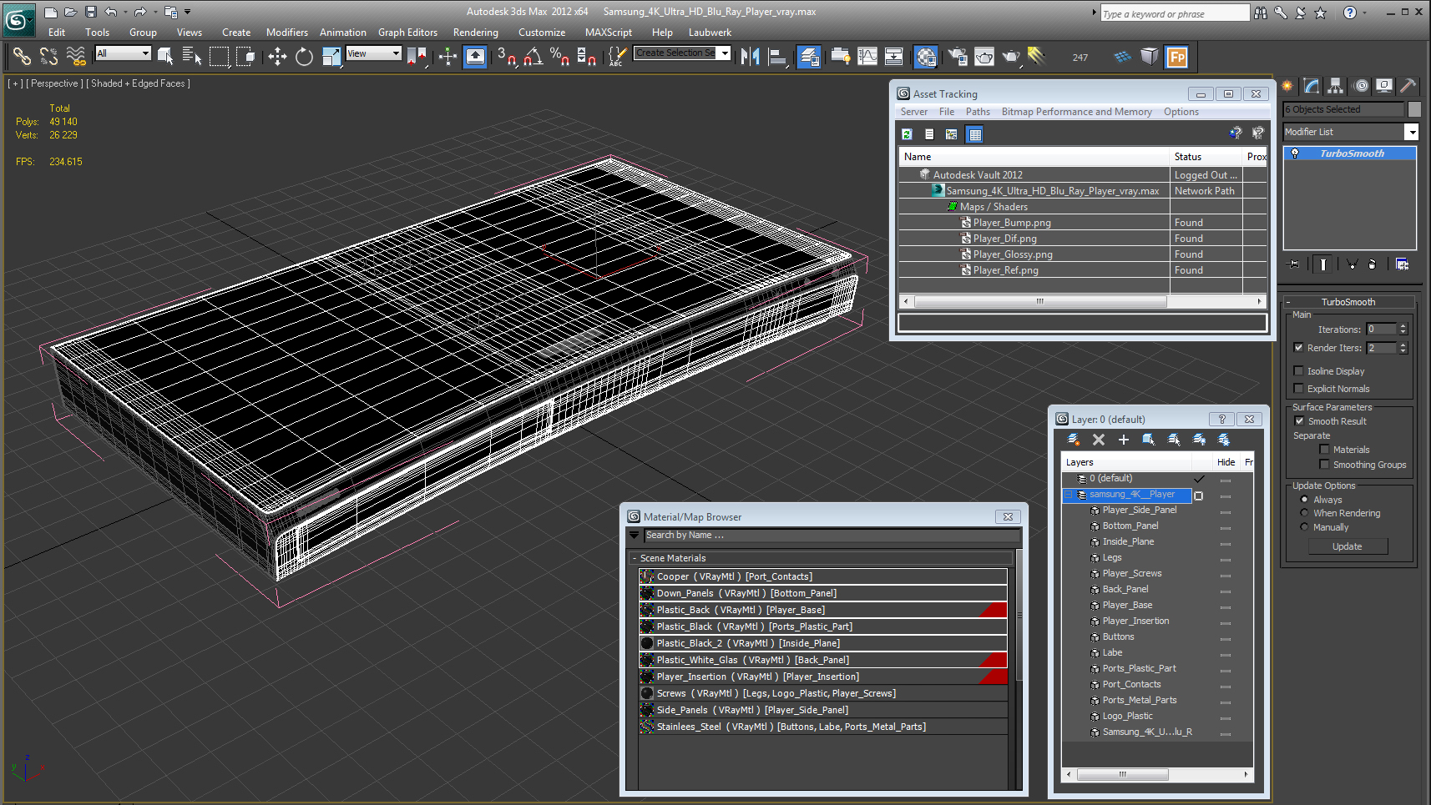This screenshot has height=805, width=1431.
Task: Open the Modifiers menu
Action: click(287, 33)
